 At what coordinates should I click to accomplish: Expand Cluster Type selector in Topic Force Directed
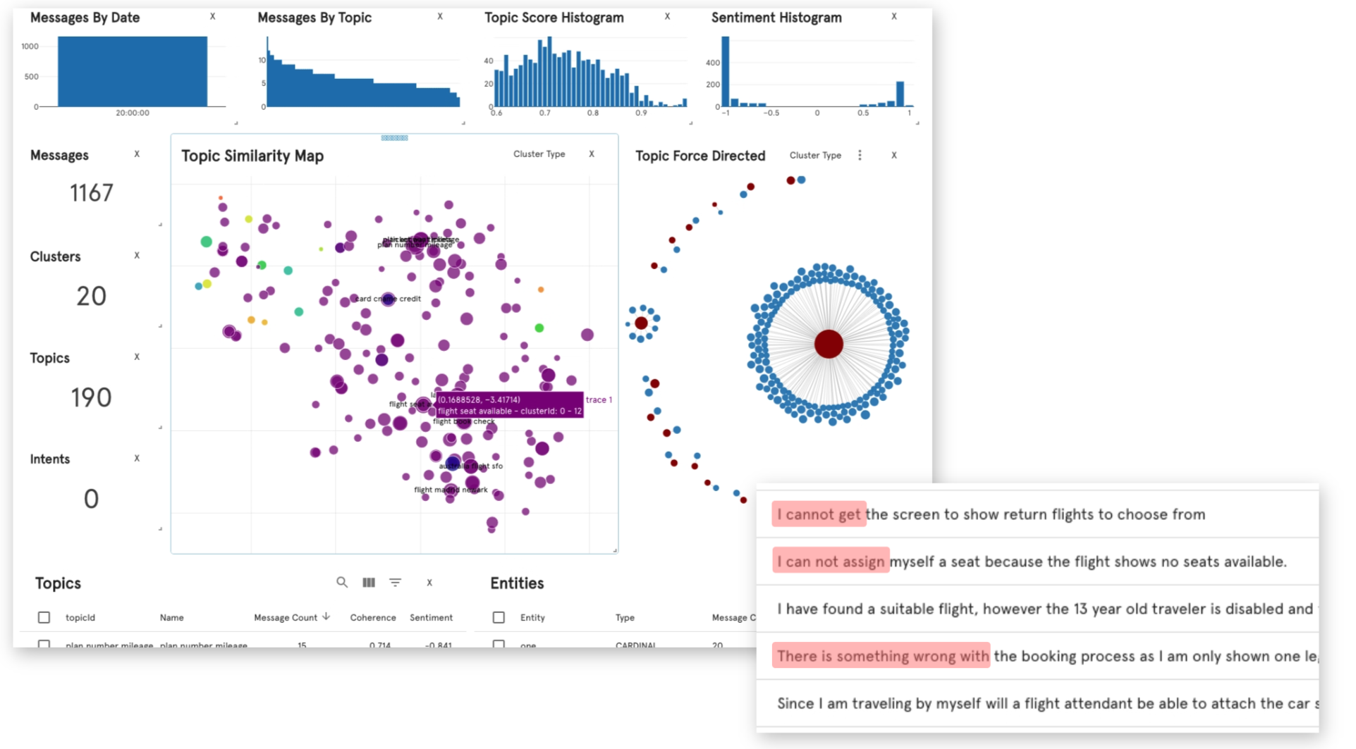pyautogui.click(x=815, y=155)
